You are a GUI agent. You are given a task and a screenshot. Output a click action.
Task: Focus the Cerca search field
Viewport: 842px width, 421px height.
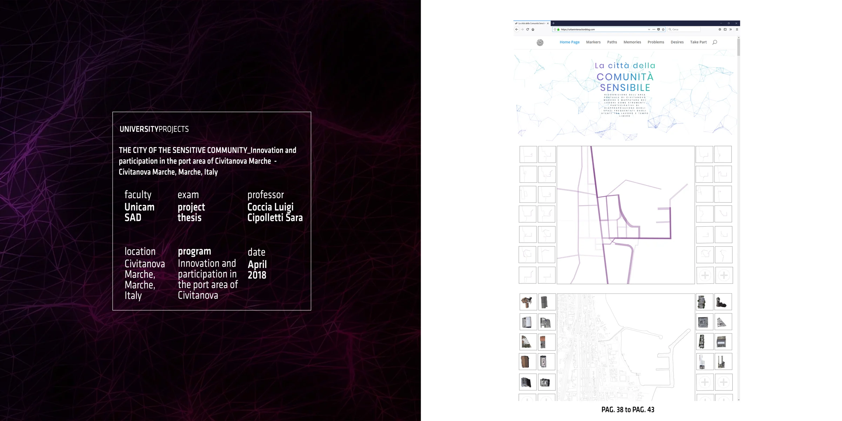pos(684,29)
